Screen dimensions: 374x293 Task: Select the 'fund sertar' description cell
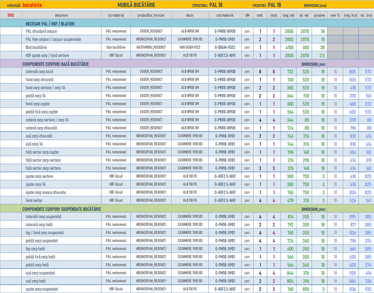coord(34,201)
